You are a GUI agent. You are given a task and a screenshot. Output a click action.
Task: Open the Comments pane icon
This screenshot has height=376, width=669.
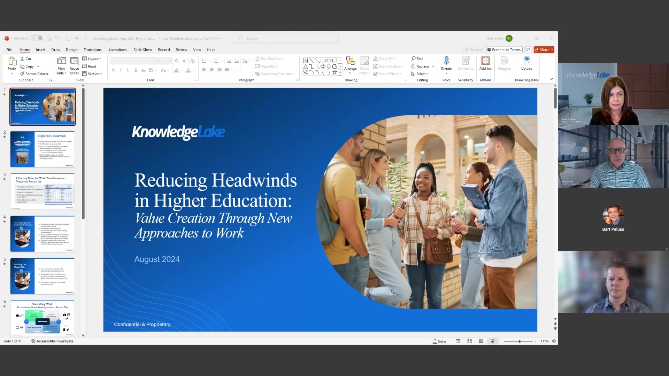528,50
